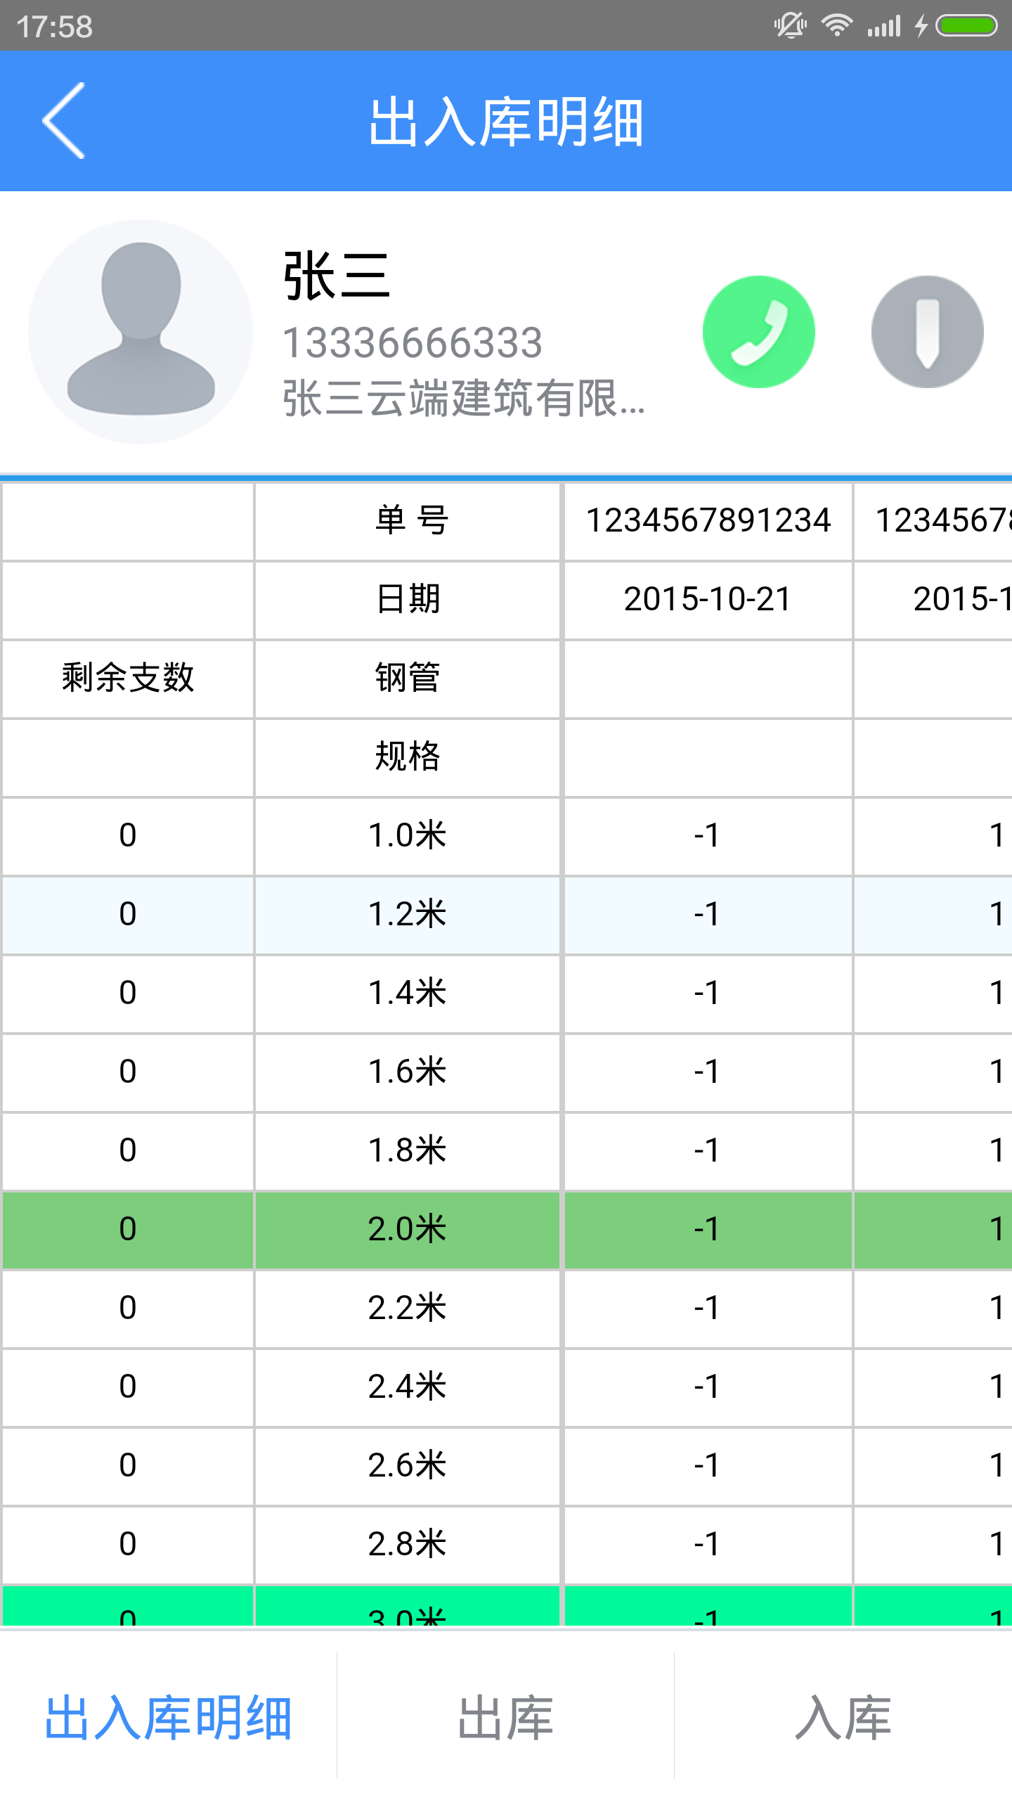Tap remaining count 0 in 2.4米 row
This screenshot has height=1800, width=1012.
(128, 1387)
